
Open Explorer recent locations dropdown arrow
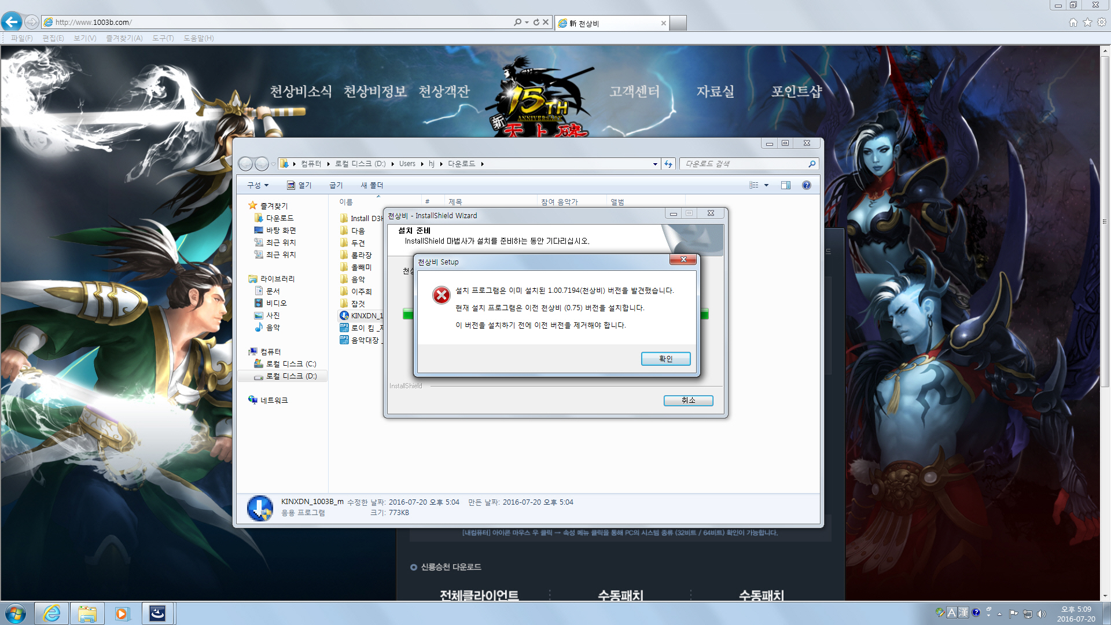point(273,164)
